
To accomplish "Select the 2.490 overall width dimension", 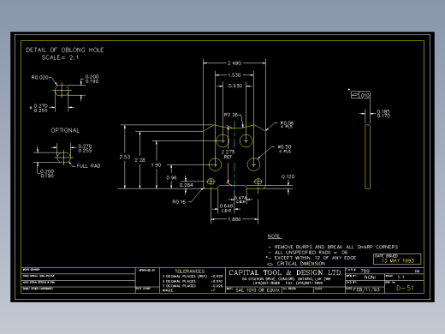I will [x=234, y=63].
